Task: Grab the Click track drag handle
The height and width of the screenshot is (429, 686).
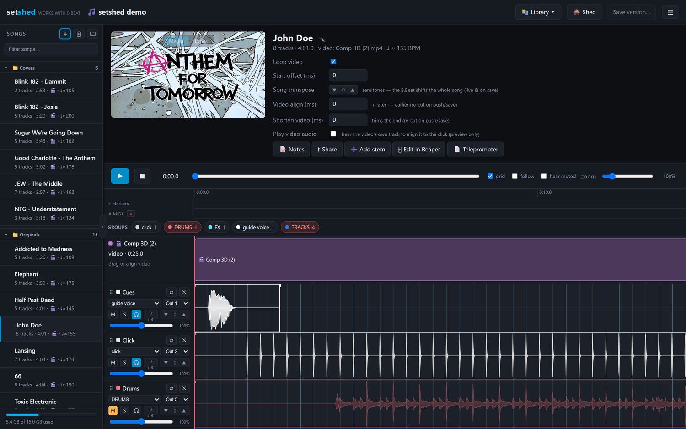Action: pos(111,340)
